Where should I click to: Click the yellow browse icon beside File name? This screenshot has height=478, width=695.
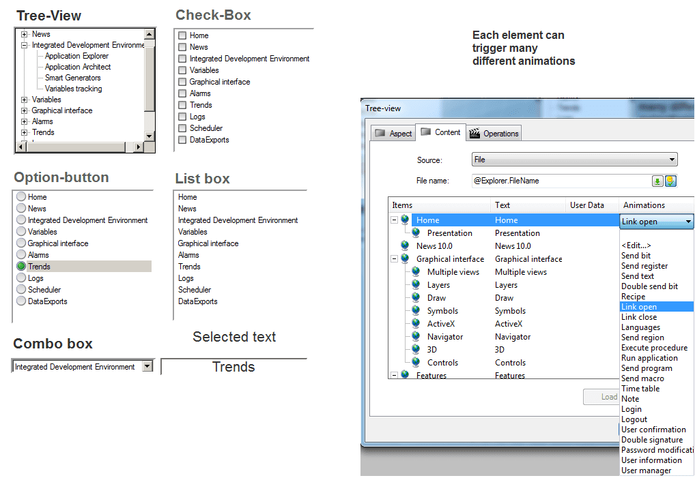[x=670, y=181]
